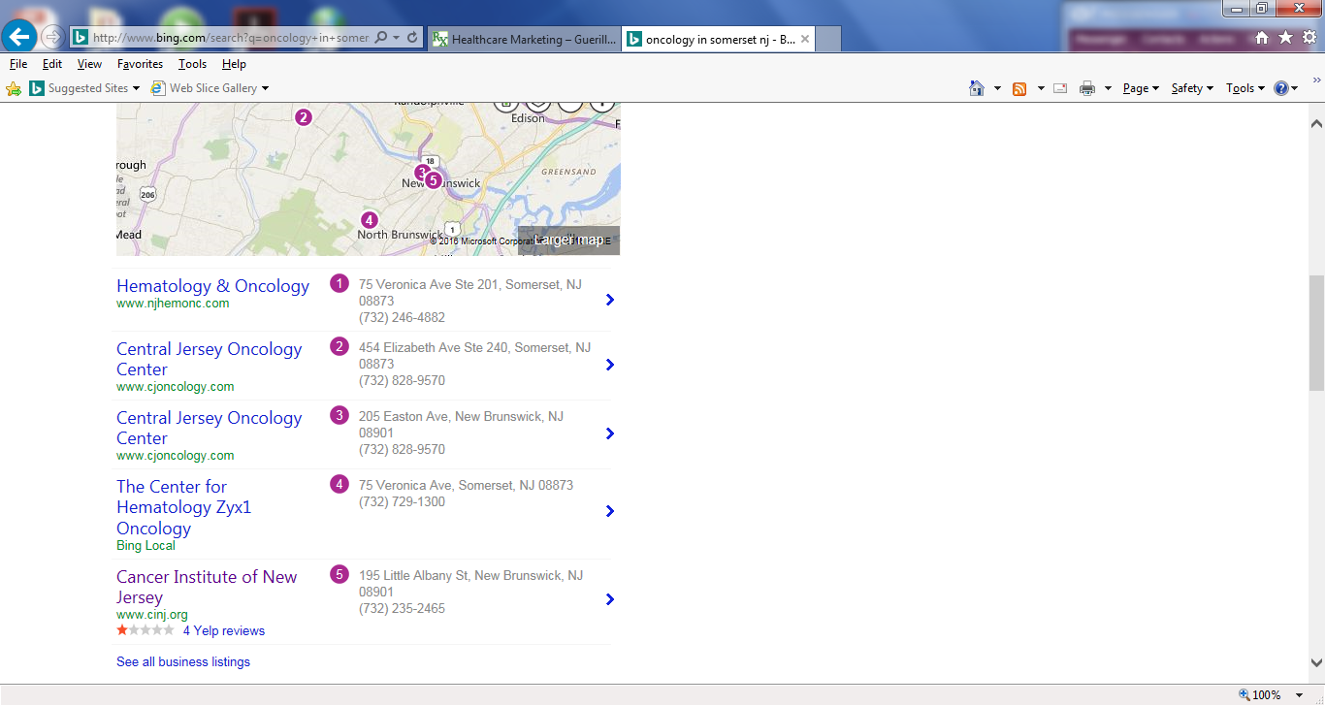The image size is (1325, 706).
Task: Open the Suggested Sites dropdown
Action: coord(84,88)
